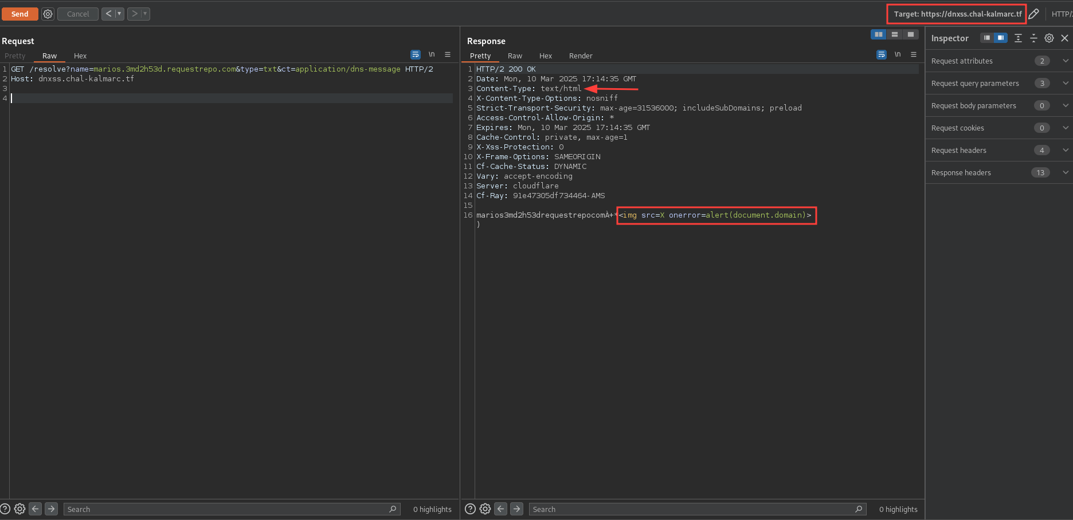Toggle non-printable chars in Response panel
This screenshot has width=1073, height=520.
click(898, 55)
